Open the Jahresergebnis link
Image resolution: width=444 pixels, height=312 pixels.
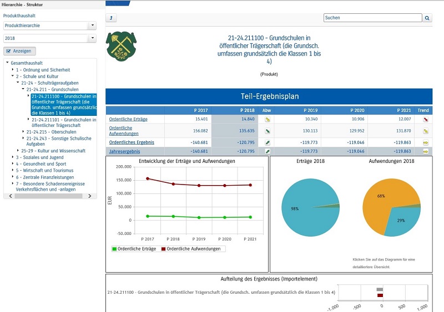coord(124,151)
